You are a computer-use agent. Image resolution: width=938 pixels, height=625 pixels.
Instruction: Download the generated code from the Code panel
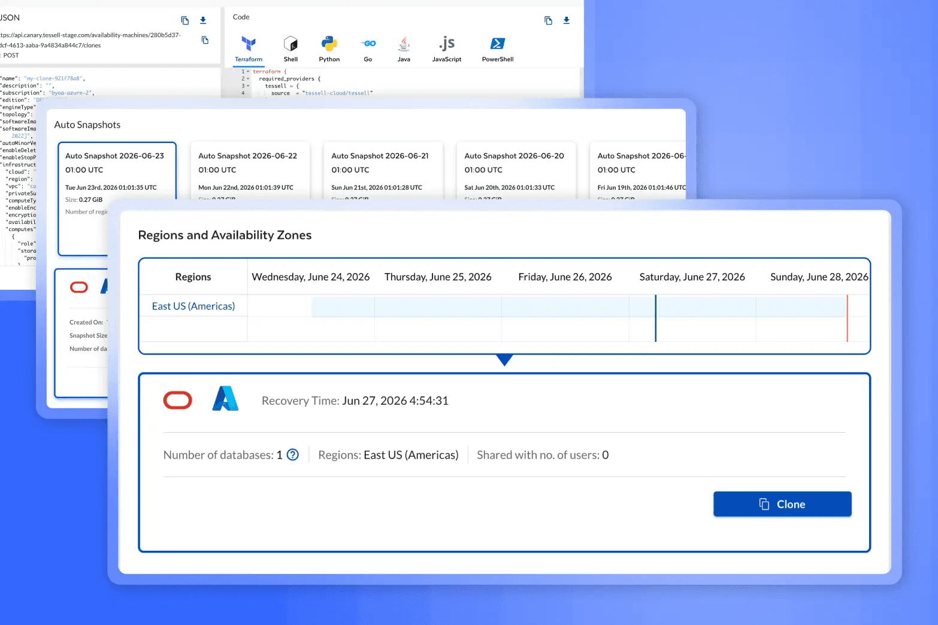pyautogui.click(x=567, y=20)
